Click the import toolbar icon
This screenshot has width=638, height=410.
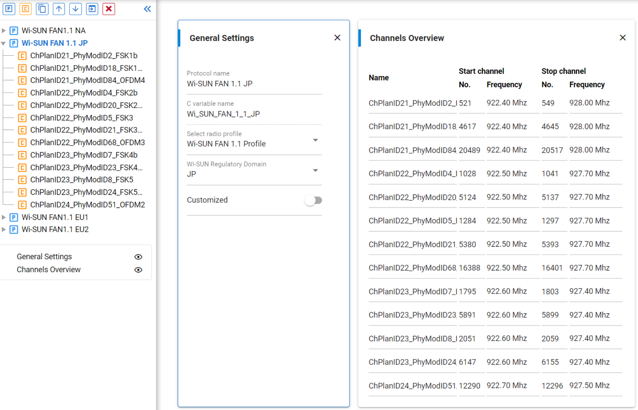pos(92,9)
